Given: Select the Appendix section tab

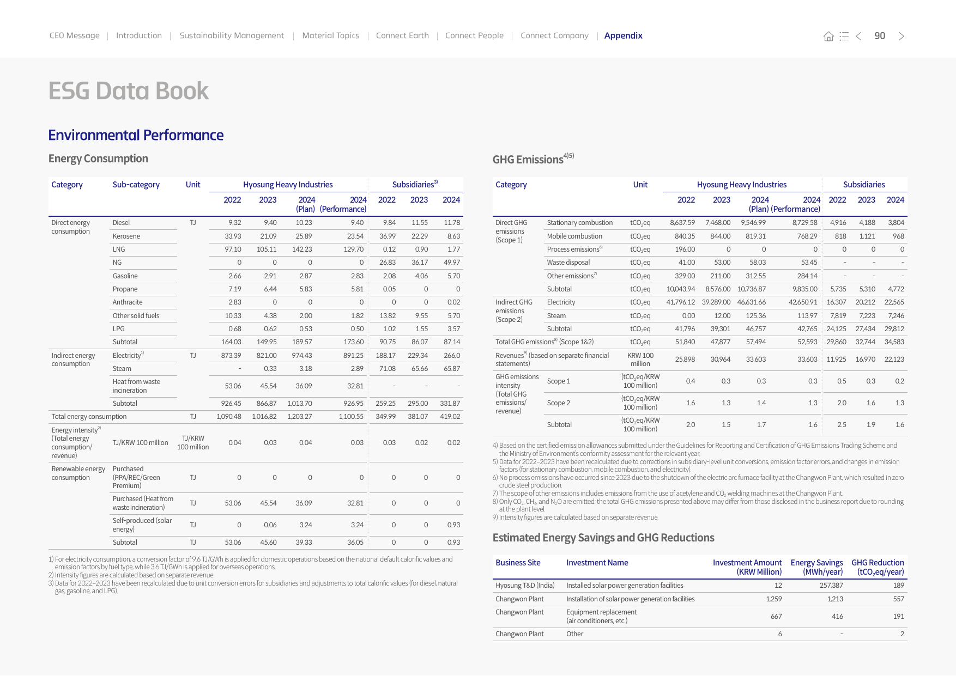Looking at the screenshot, I should [x=624, y=35].
